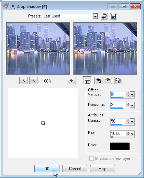Open the shadow Color black swatch
Image resolution: width=144 pixels, height=178 pixels.
click(x=120, y=146)
